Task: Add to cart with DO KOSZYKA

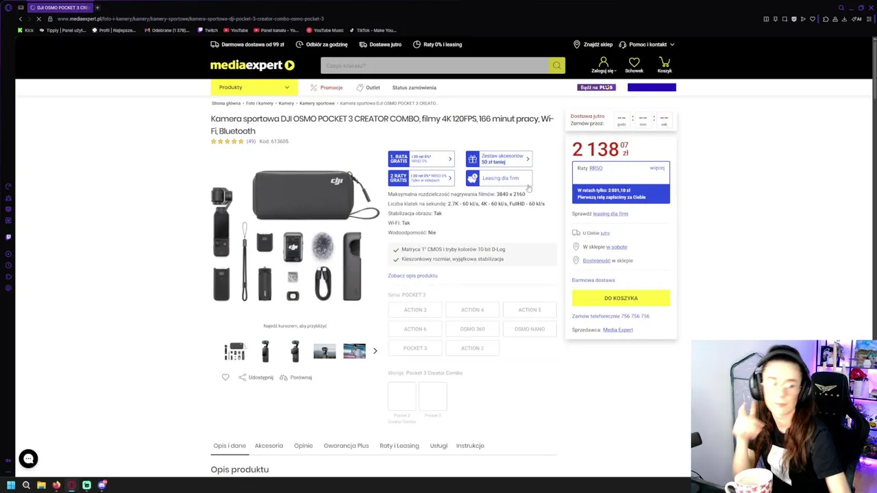Action: (621, 298)
